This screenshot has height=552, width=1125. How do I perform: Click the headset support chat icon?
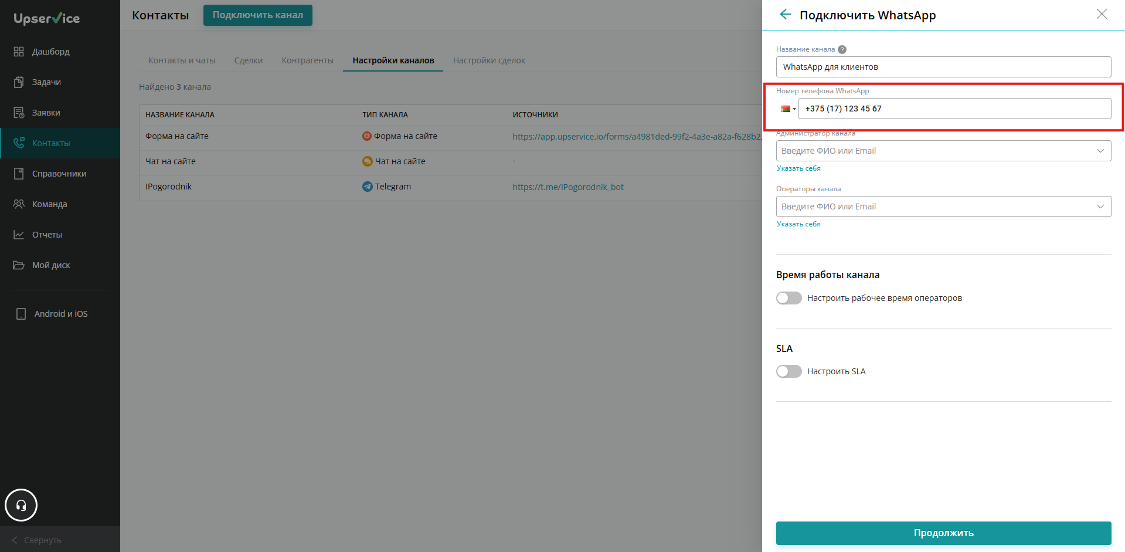(21, 505)
